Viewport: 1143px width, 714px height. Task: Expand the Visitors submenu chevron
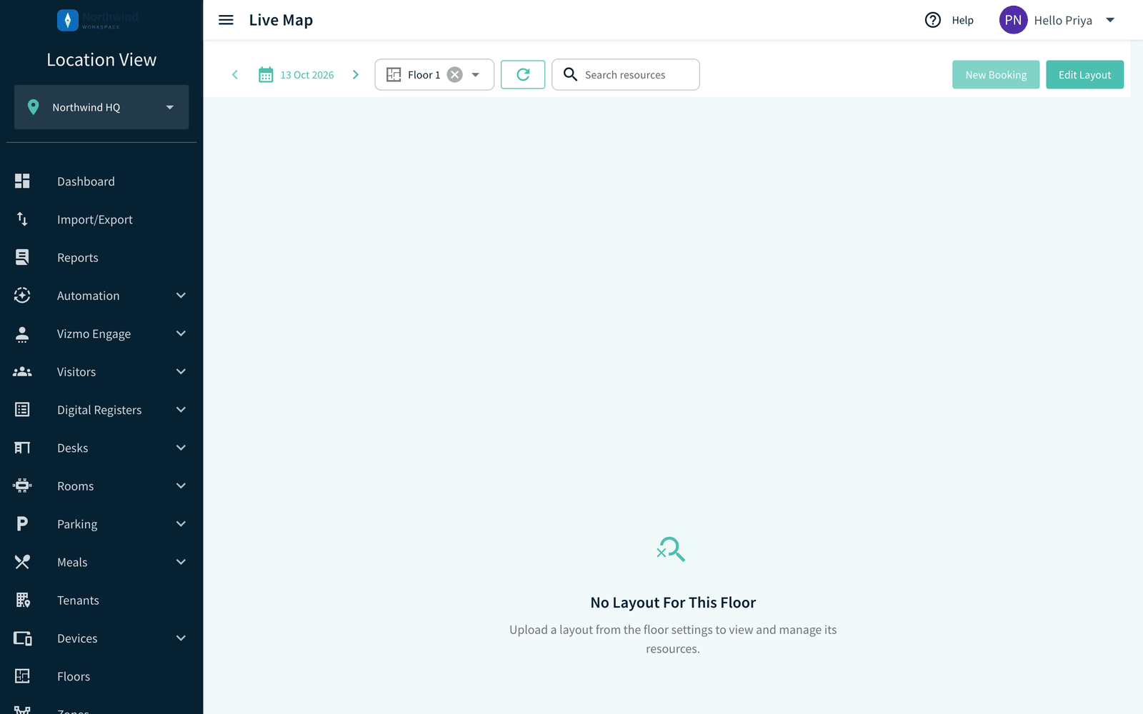click(x=181, y=371)
